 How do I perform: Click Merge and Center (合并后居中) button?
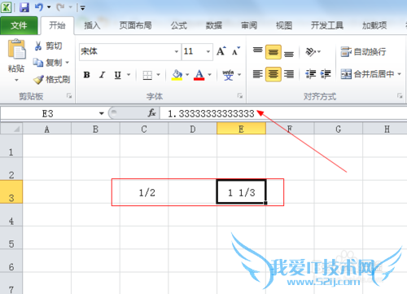(x=367, y=74)
